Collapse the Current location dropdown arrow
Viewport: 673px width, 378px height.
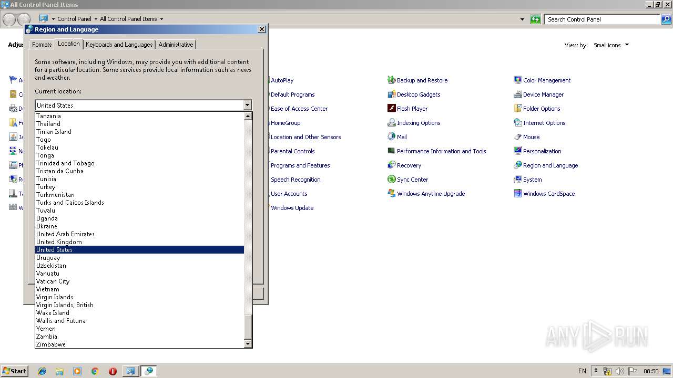tap(247, 106)
